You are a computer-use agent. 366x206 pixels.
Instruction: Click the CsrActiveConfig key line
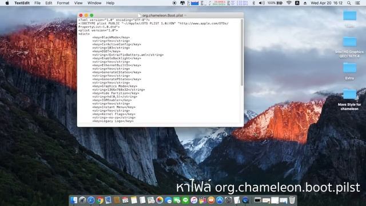(117, 45)
